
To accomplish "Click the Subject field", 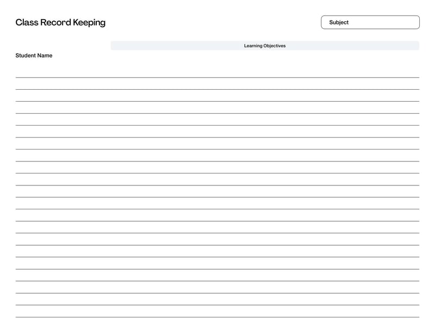I will [x=370, y=22].
